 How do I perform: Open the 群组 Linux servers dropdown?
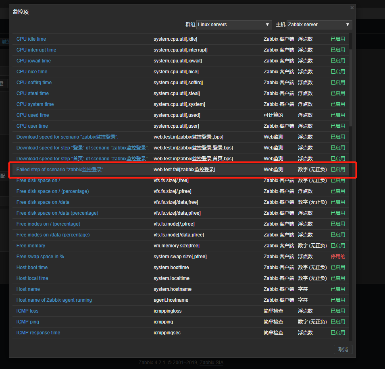click(x=234, y=25)
